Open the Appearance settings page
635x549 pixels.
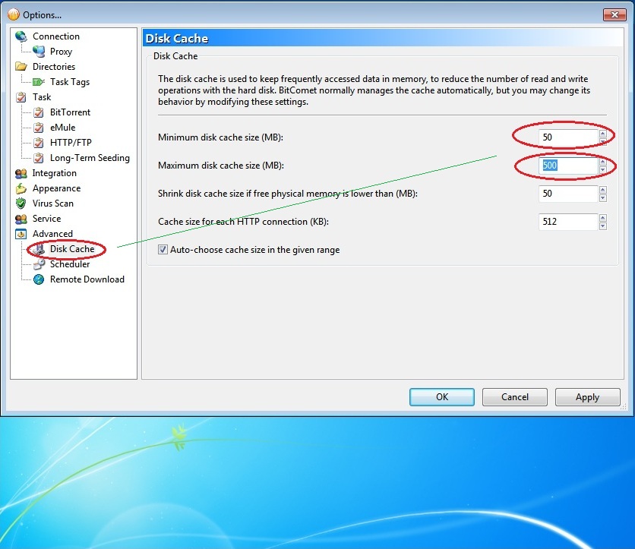[56, 188]
